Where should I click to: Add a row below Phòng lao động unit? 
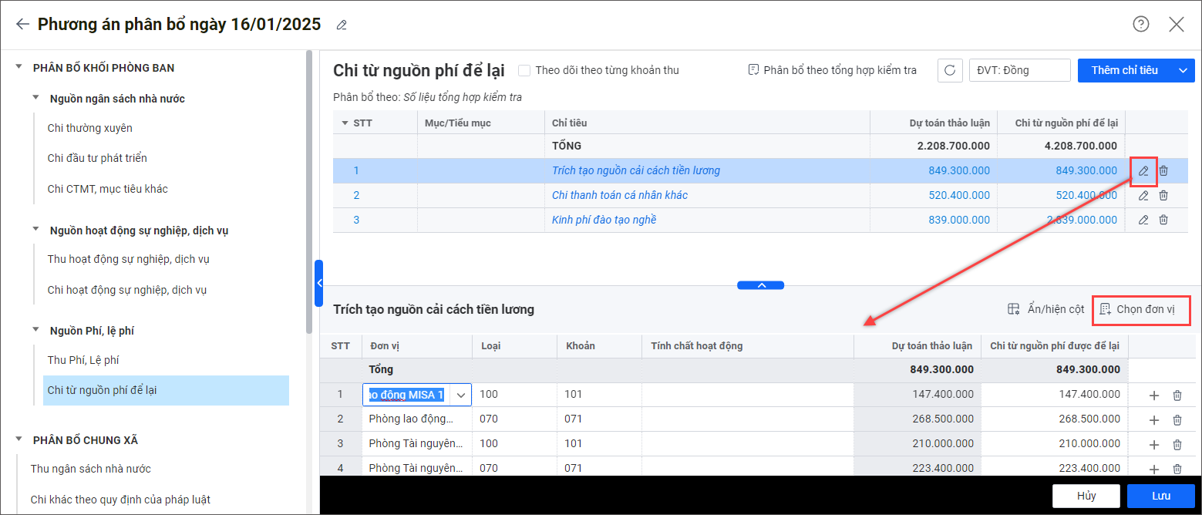click(1153, 420)
